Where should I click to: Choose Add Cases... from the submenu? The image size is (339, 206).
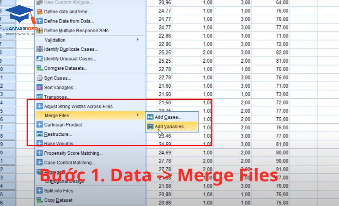click(172, 117)
